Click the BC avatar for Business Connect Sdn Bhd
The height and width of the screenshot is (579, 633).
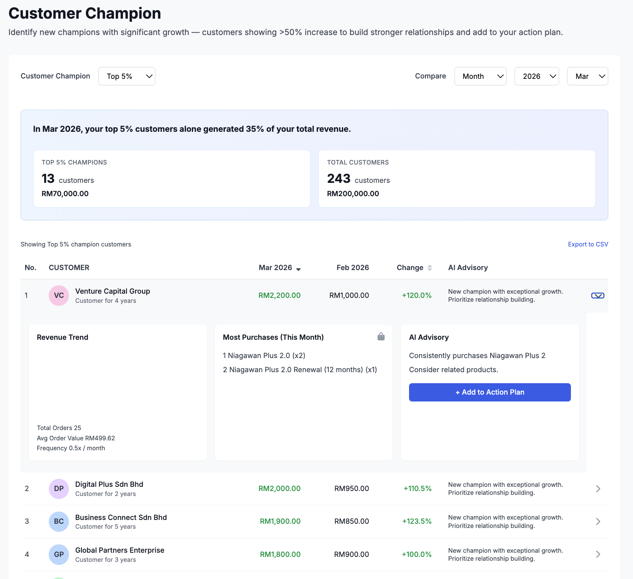pyautogui.click(x=59, y=521)
